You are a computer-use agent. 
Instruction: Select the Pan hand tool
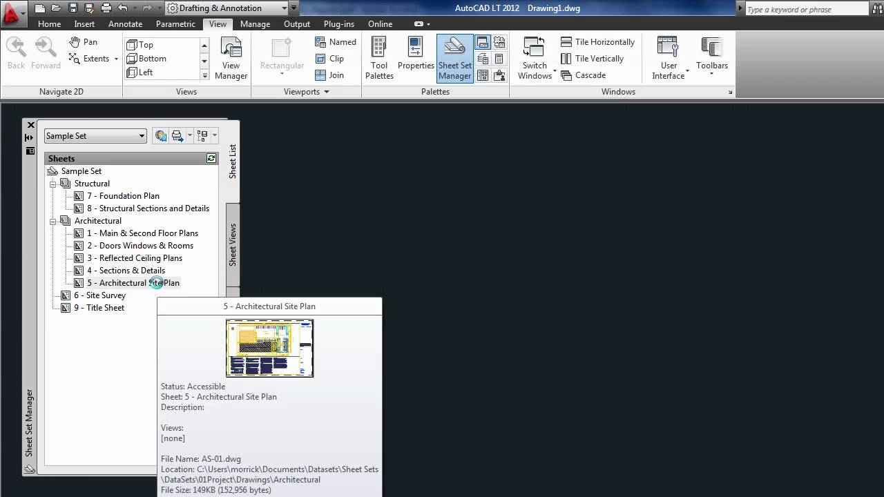click(83, 42)
